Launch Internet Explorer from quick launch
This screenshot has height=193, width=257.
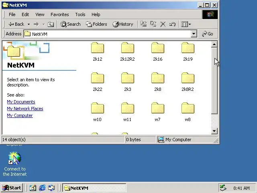[x=42, y=188]
